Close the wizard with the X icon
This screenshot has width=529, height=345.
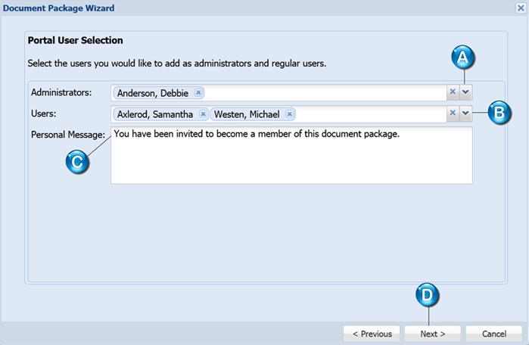coord(521,8)
